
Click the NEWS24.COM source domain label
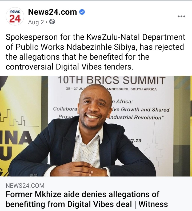[x=25, y=186]
